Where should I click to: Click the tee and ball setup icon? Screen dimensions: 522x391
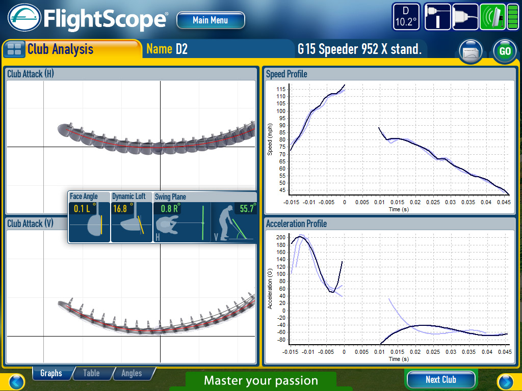click(x=437, y=17)
